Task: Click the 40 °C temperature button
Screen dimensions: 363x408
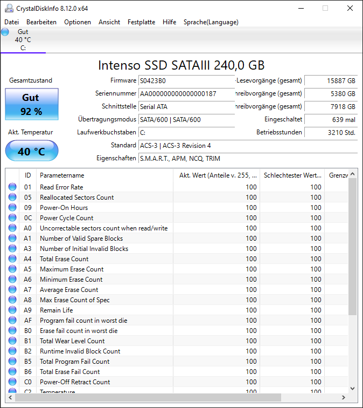Action: coord(32,151)
